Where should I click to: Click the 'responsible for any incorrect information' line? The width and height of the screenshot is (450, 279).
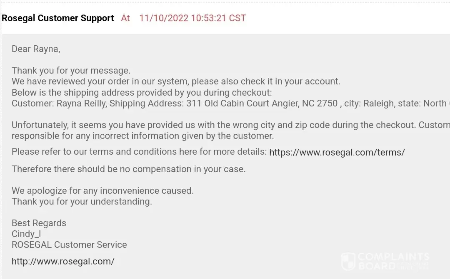142,136
